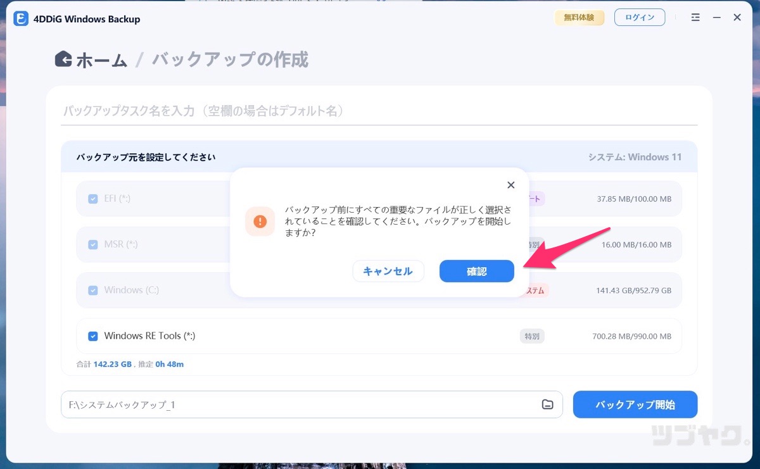Click the 4DDiG app logo icon
Viewport: 760px width, 469px height.
(x=20, y=18)
